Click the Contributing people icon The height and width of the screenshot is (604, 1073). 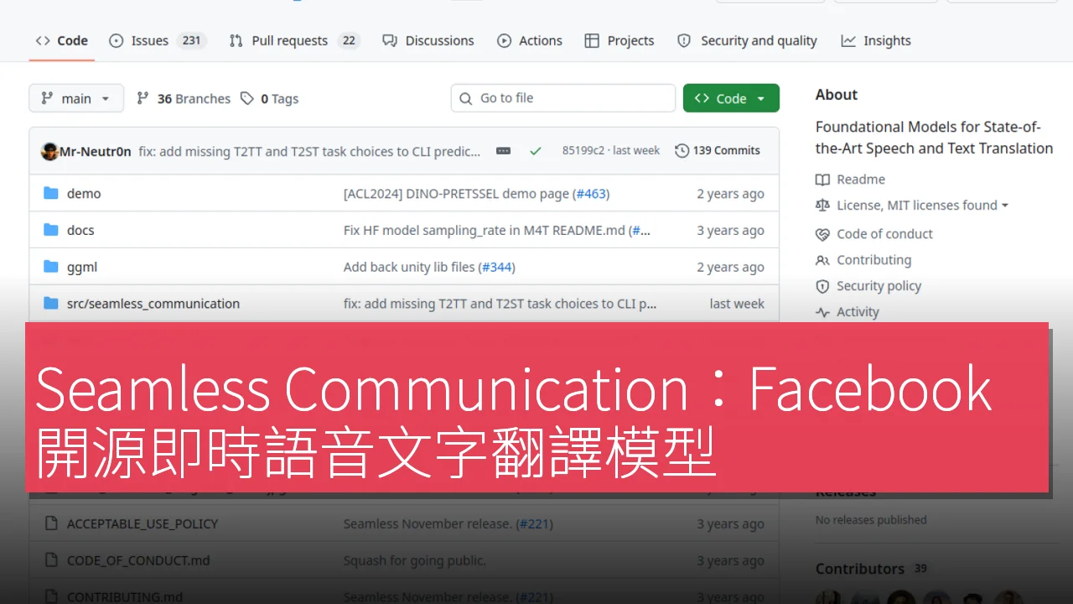click(822, 260)
